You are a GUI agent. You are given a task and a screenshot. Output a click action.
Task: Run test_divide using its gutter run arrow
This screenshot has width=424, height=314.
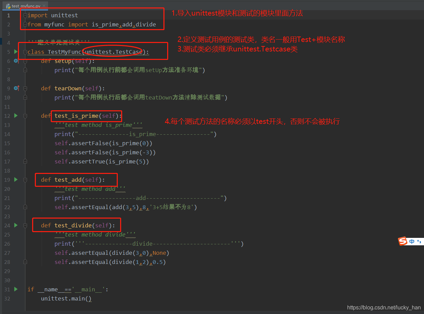[x=16, y=225]
